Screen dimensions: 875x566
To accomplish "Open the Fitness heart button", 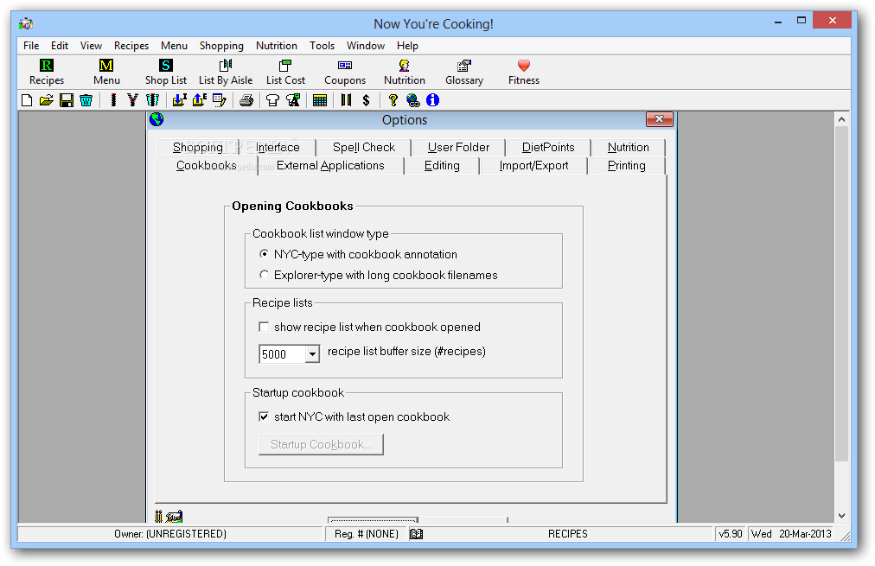I will tap(523, 73).
